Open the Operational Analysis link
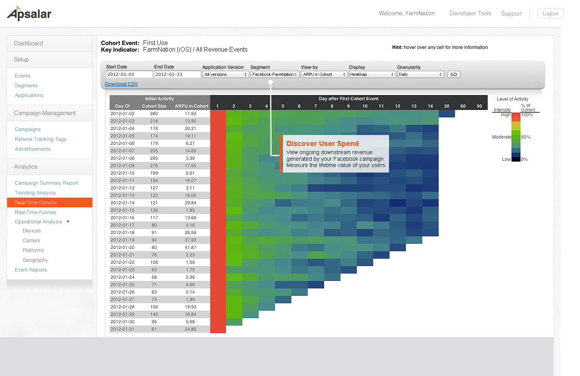This screenshot has height=376, width=580. (x=38, y=222)
